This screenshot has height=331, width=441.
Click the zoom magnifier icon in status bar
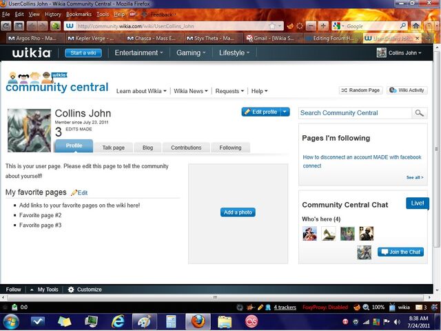tap(366, 307)
